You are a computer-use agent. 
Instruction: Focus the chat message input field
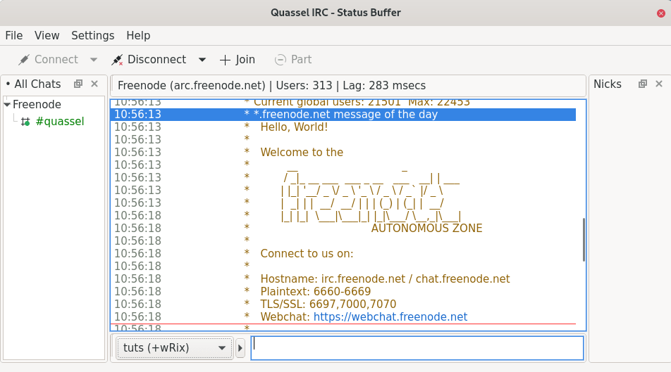pos(417,348)
